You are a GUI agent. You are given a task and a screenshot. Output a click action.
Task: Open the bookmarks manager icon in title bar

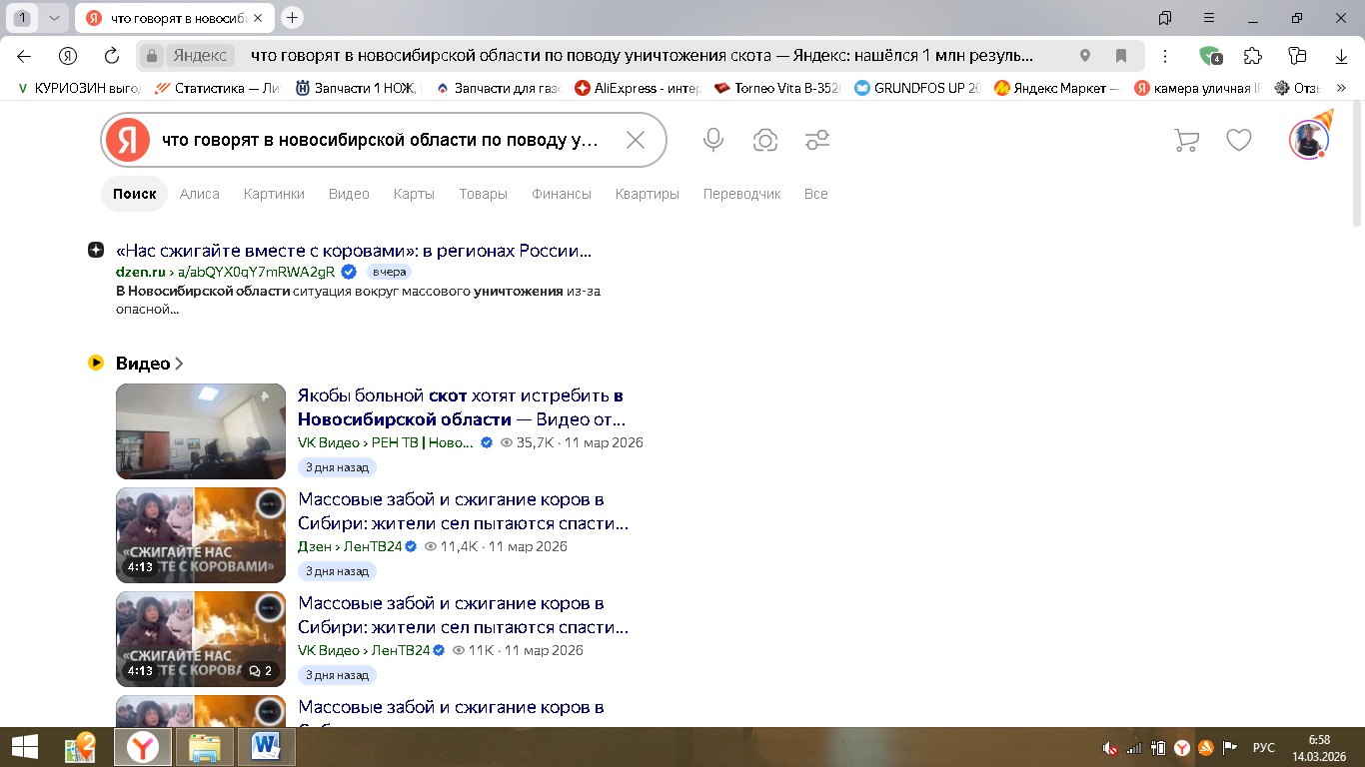point(1165,17)
